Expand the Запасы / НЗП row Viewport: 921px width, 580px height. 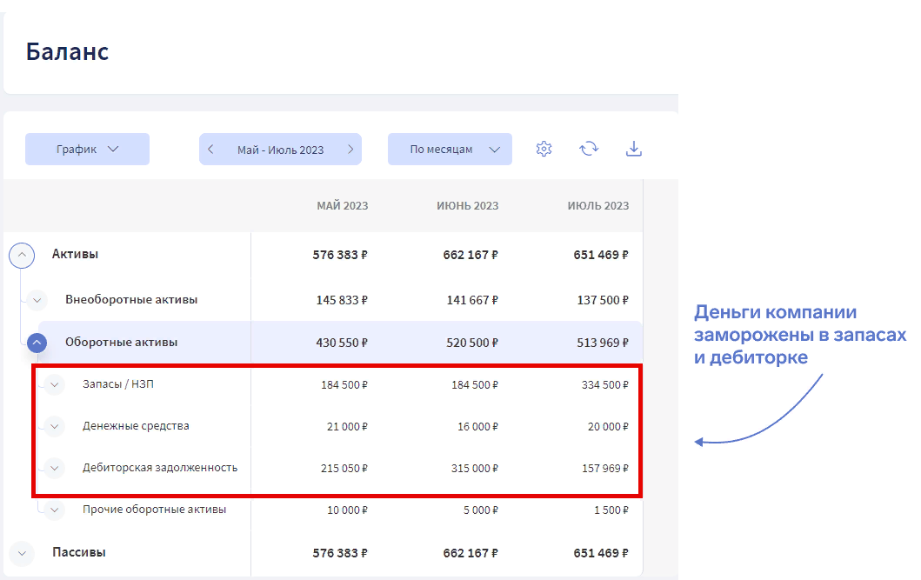(x=55, y=384)
